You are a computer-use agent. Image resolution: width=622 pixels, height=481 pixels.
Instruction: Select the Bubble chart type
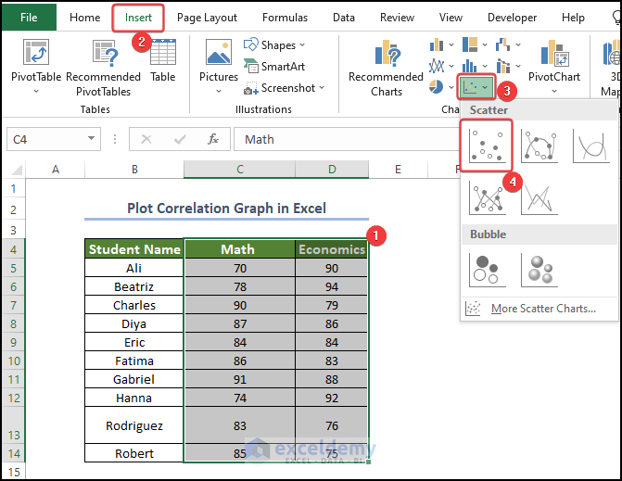click(x=488, y=270)
